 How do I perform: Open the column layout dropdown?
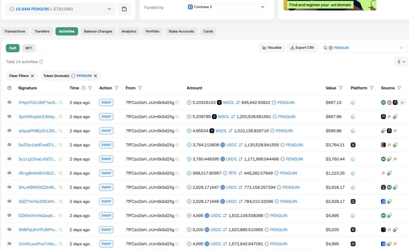tap(401, 62)
